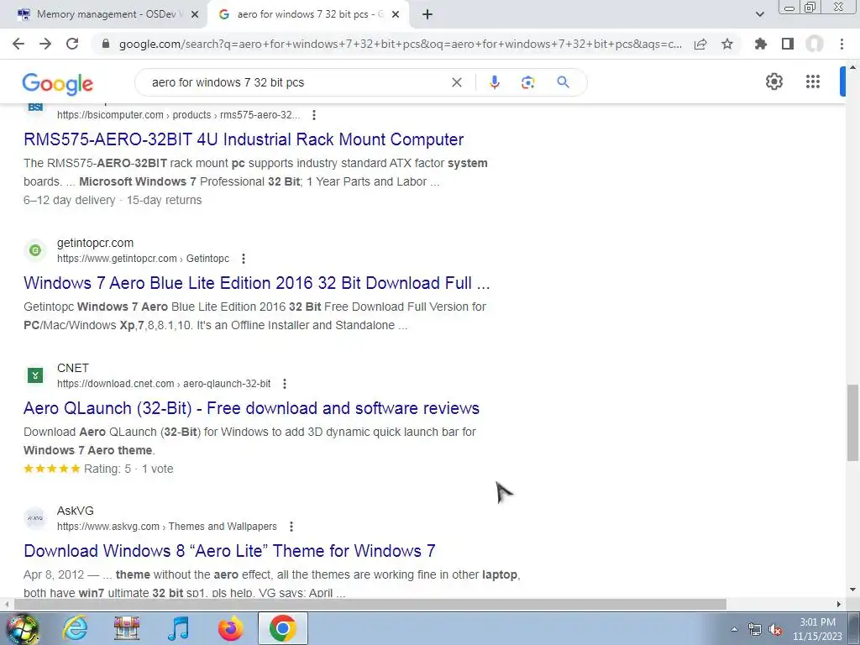Click the getintopcr.com site name
Image resolution: width=860 pixels, height=645 pixels.
click(x=96, y=243)
